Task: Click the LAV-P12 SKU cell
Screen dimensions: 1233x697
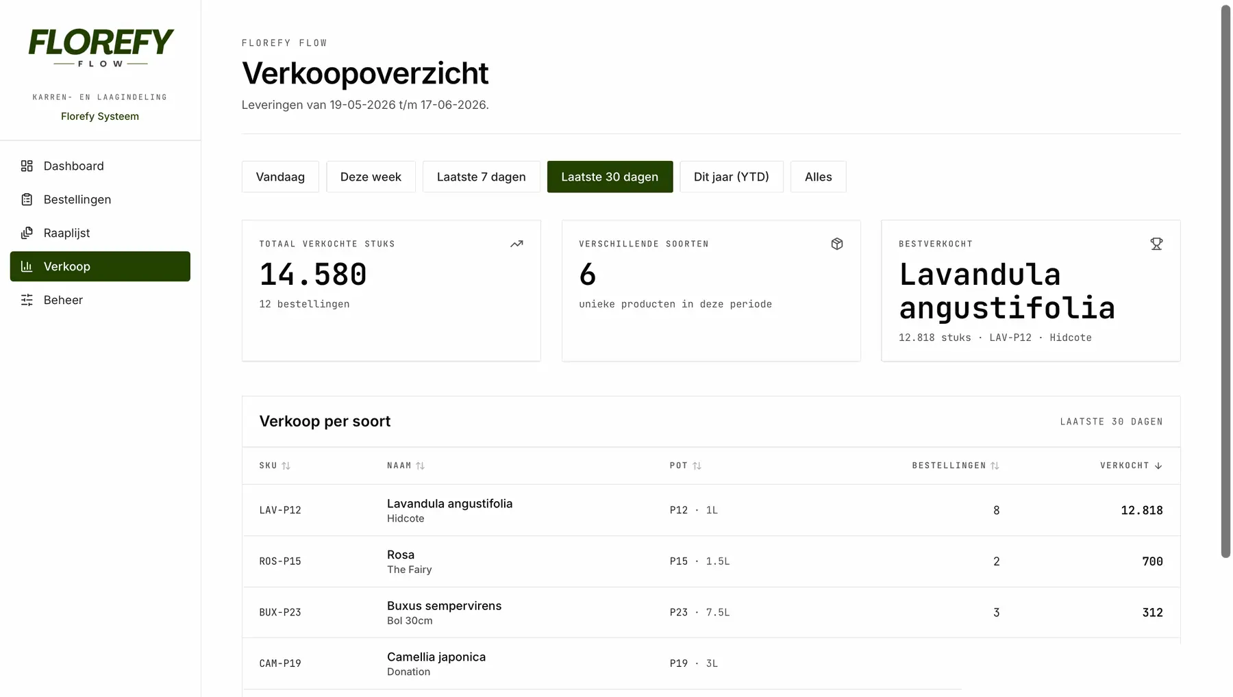Action: point(280,510)
